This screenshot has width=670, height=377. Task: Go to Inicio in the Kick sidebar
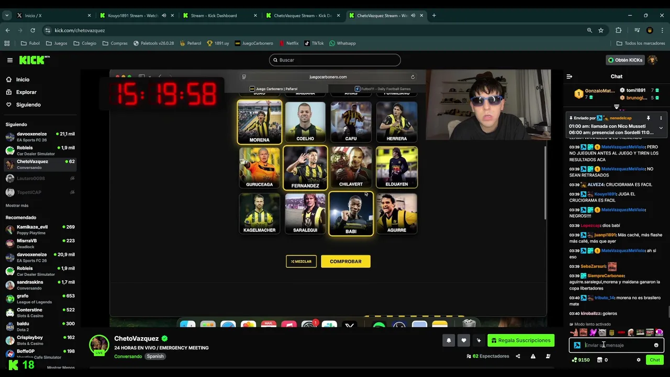pos(23,80)
